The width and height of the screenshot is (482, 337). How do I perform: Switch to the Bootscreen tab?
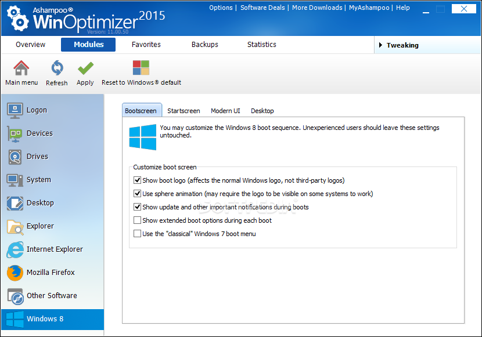coord(142,110)
